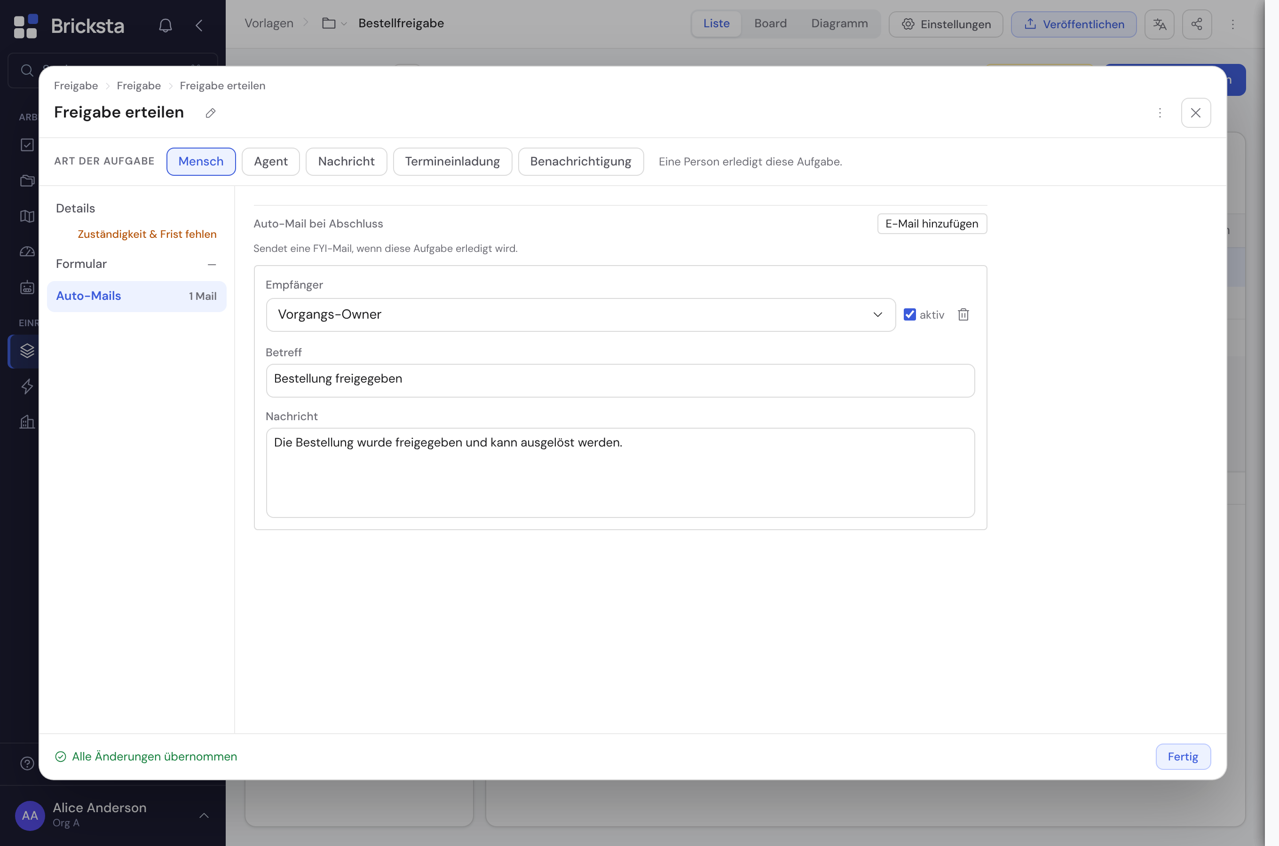Viewport: 1279px width, 846px height.
Task: Click the Zuständigkeit & Frist fehlen warning
Action: [x=147, y=234]
